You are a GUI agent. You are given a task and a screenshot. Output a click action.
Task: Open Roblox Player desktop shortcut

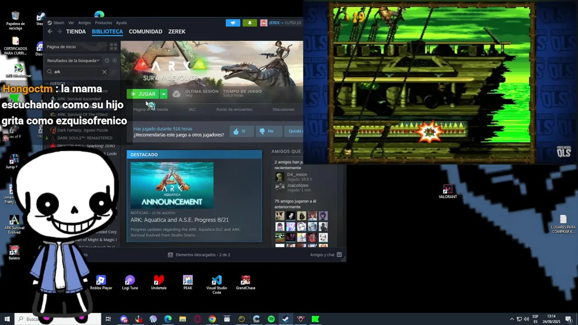point(101,283)
